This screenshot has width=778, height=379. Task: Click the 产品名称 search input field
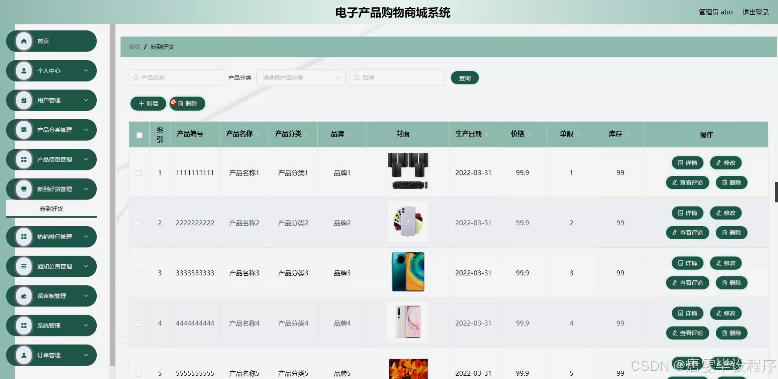coord(177,77)
